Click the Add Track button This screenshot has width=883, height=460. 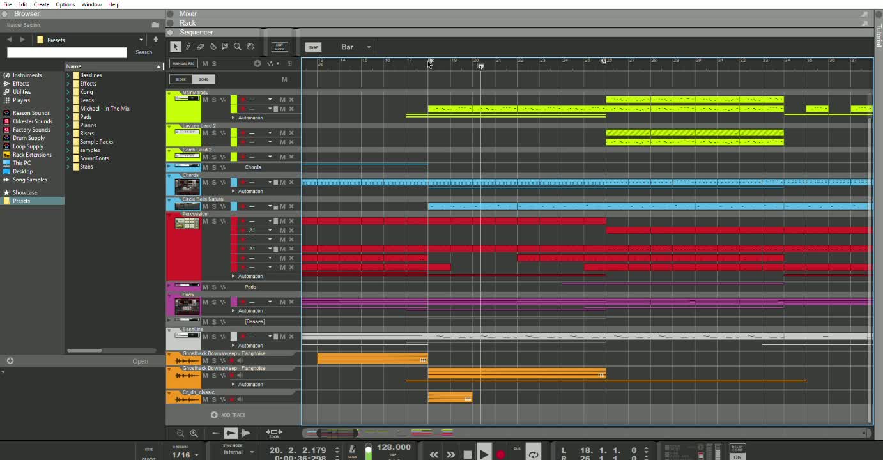pos(228,415)
